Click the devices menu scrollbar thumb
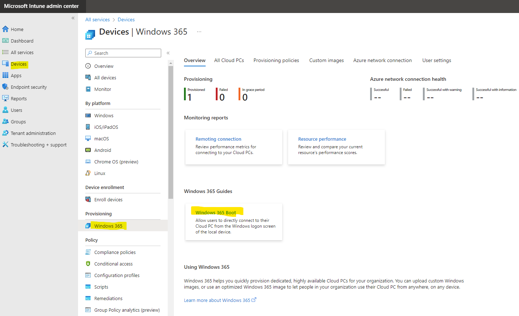Image resolution: width=519 pixels, height=316 pixels. [171, 132]
